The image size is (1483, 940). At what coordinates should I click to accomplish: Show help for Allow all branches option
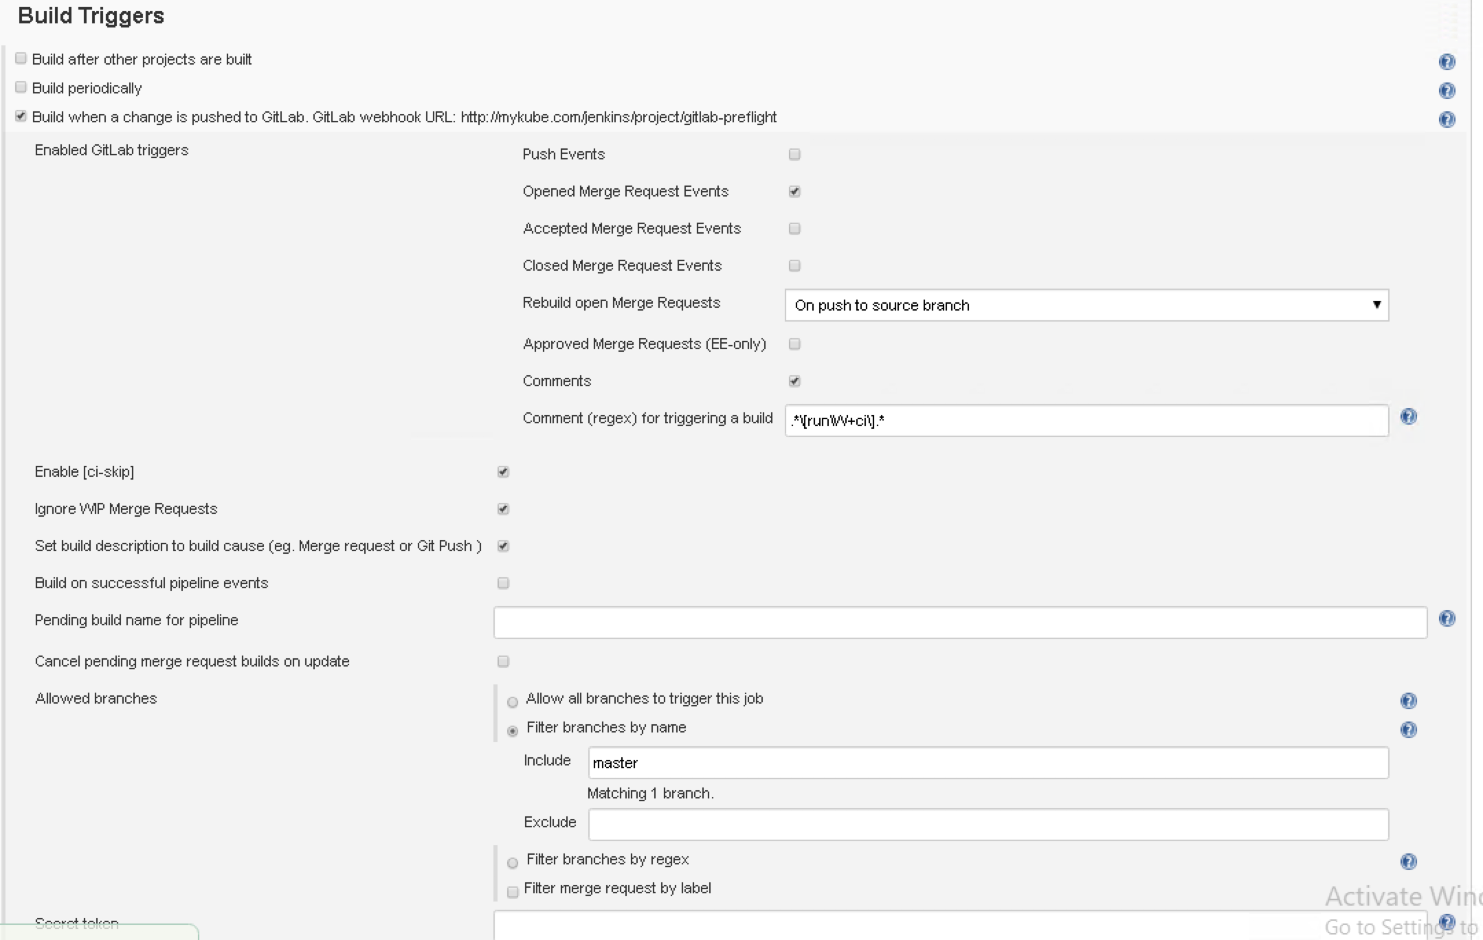(x=1408, y=701)
